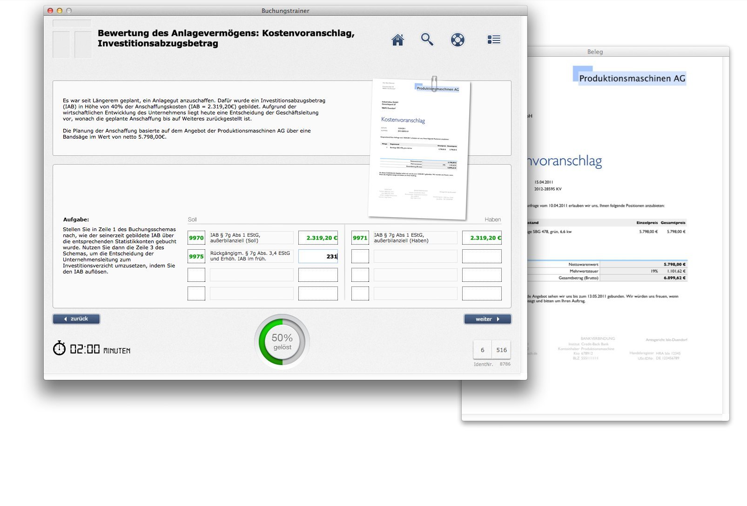The width and height of the screenshot is (747, 506).
Task: Click the Soll column header
Action: pyautogui.click(x=192, y=220)
